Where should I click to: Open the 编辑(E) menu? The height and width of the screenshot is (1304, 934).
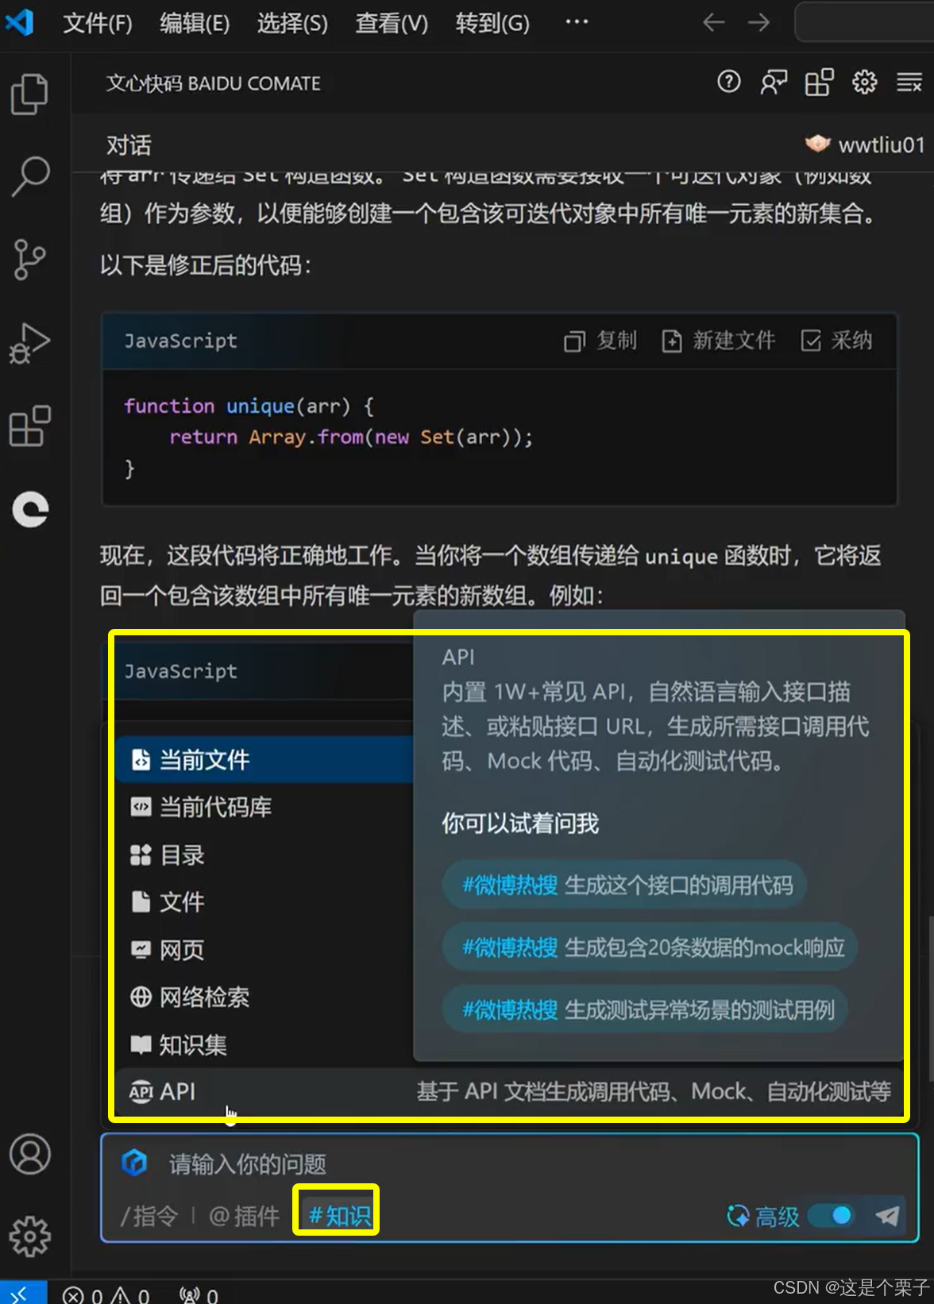click(x=195, y=23)
